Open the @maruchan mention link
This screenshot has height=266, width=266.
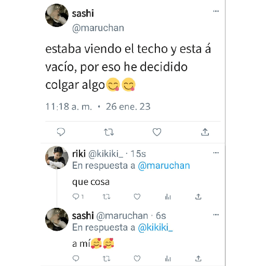(x=164, y=166)
